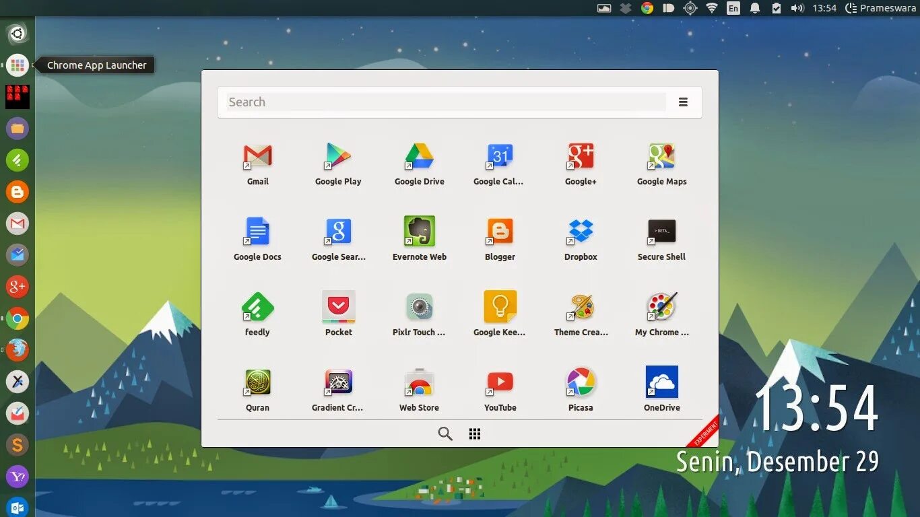Viewport: 920px width, 517px height.
Task: Open Outlook from the dock
Action: 18,507
